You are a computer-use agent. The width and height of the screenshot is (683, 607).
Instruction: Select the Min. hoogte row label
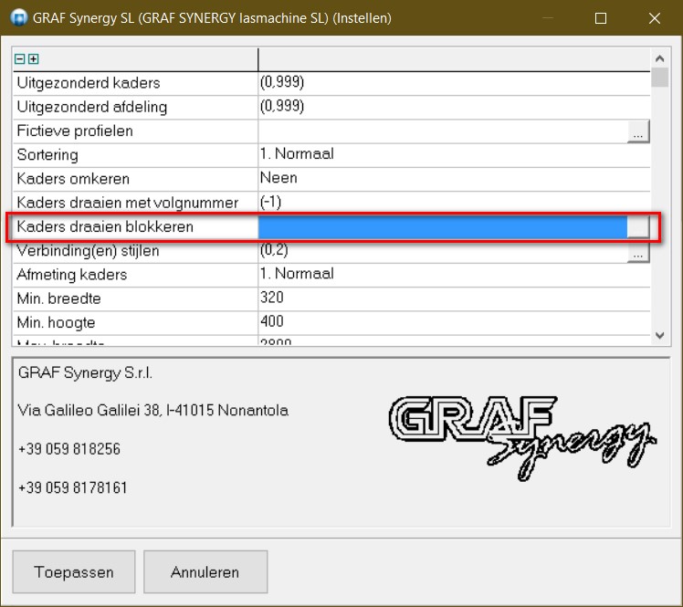pos(56,322)
